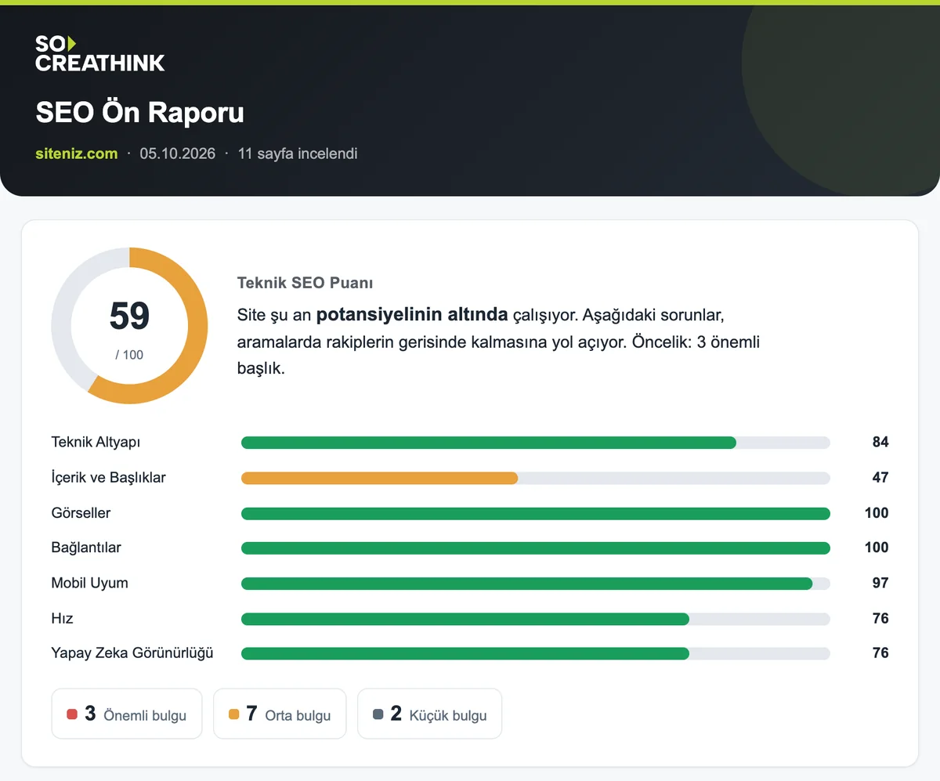
Task: Select the 2 Küçük bulgu badge
Action: pyautogui.click(x=430, y=714)
